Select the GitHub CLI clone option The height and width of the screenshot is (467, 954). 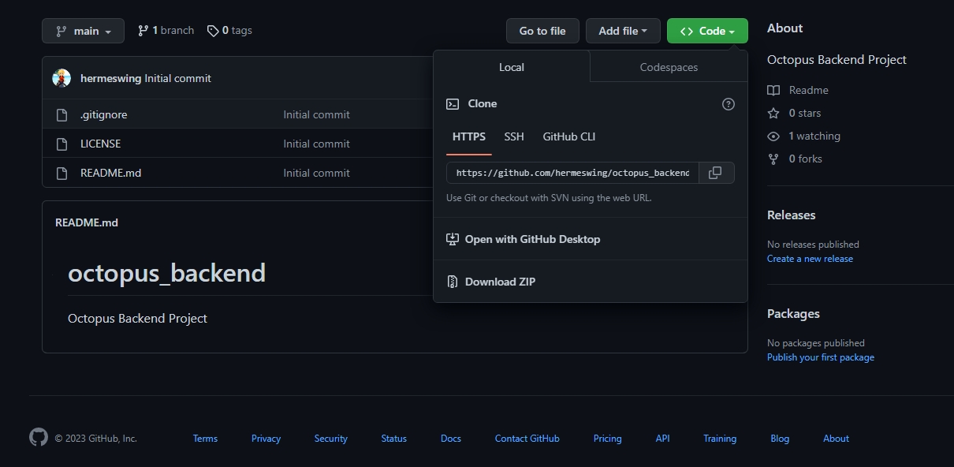coord(569,136)
